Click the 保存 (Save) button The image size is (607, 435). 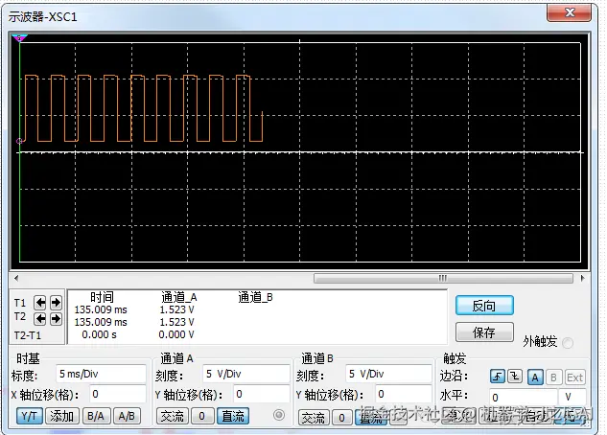pos(484,332)
